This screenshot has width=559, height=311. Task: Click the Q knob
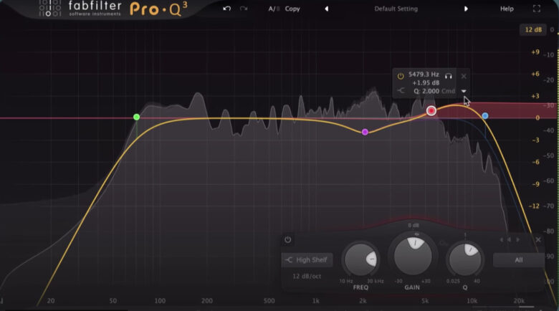pyautogui.click(x=465, y=259)
